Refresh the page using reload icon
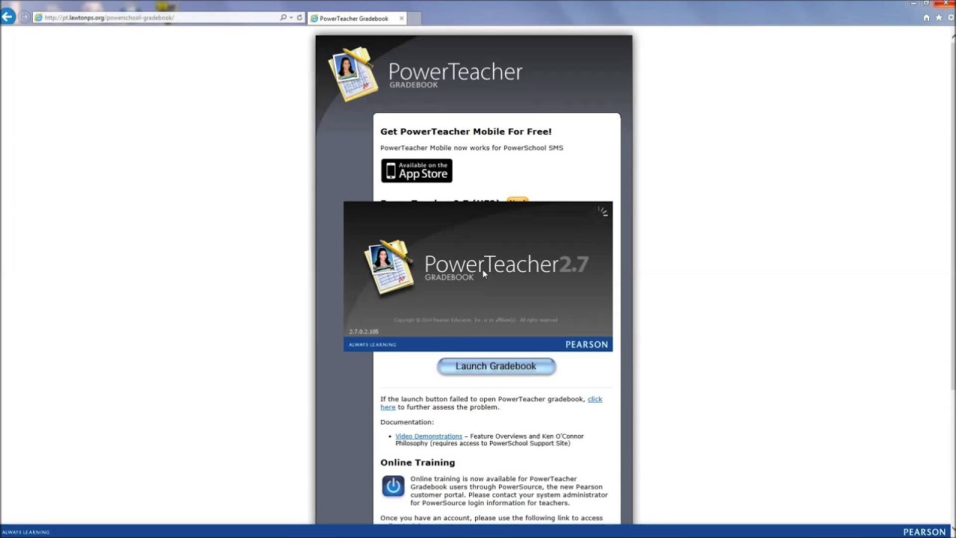 299,17
